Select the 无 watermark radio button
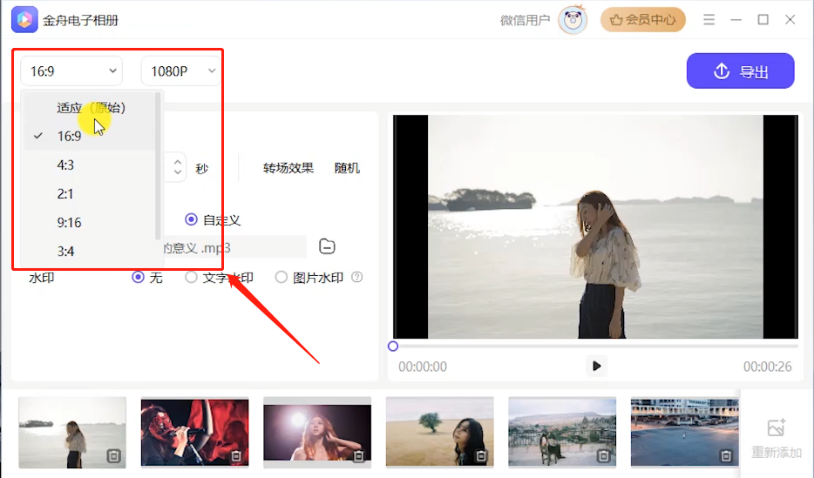Viewport: 814px width, 478px height. [x=138, y=278]
